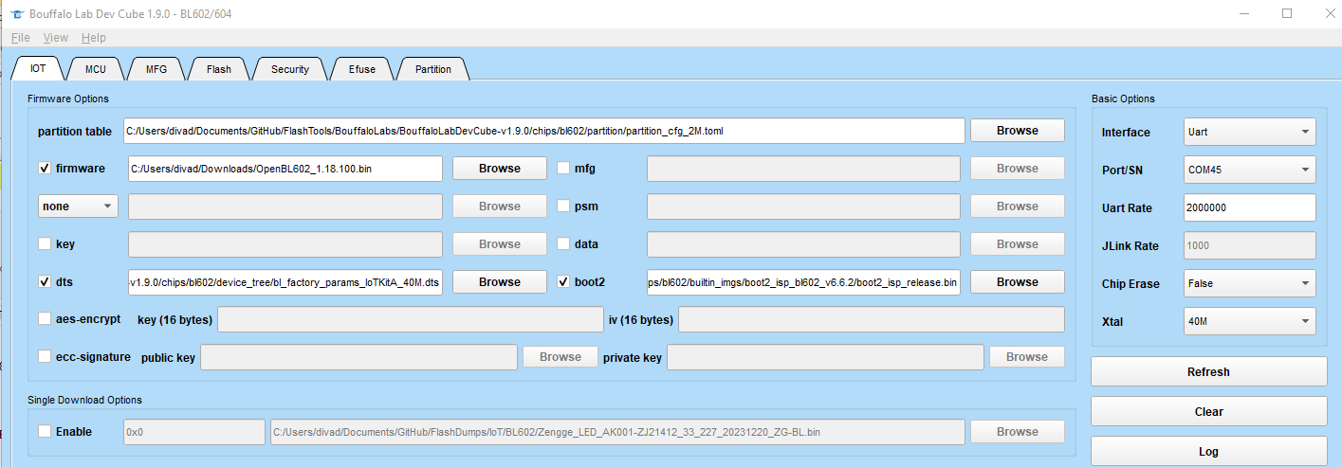Uncheck the dts checkbox
This screenshot has height=467, width=1342.
click(x=45, y=282)
